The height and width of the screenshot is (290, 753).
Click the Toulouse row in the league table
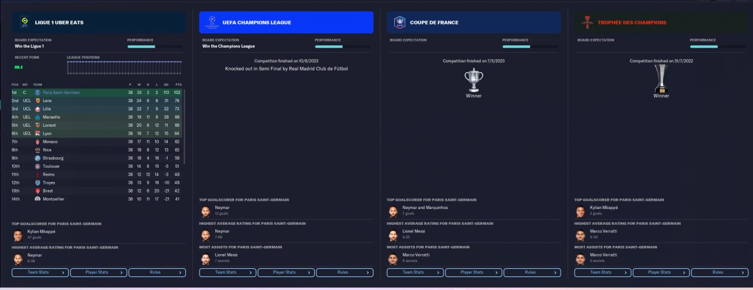(x=97, y=166)
